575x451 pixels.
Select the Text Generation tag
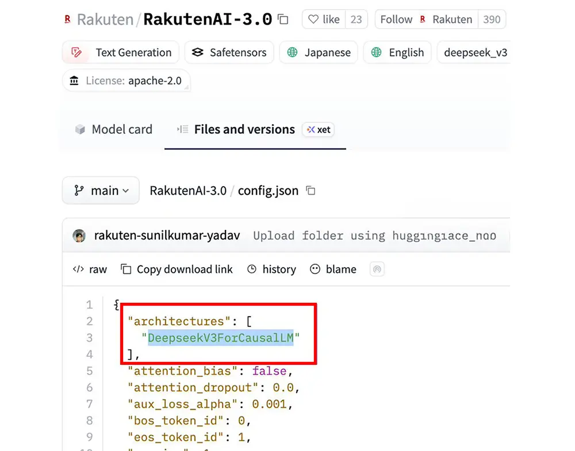(121, 52)
